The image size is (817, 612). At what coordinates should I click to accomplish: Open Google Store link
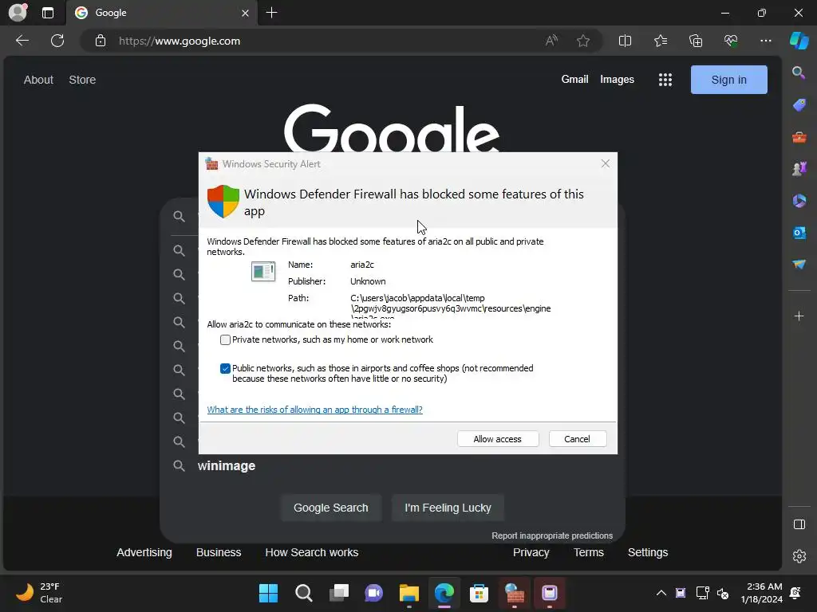82,80
